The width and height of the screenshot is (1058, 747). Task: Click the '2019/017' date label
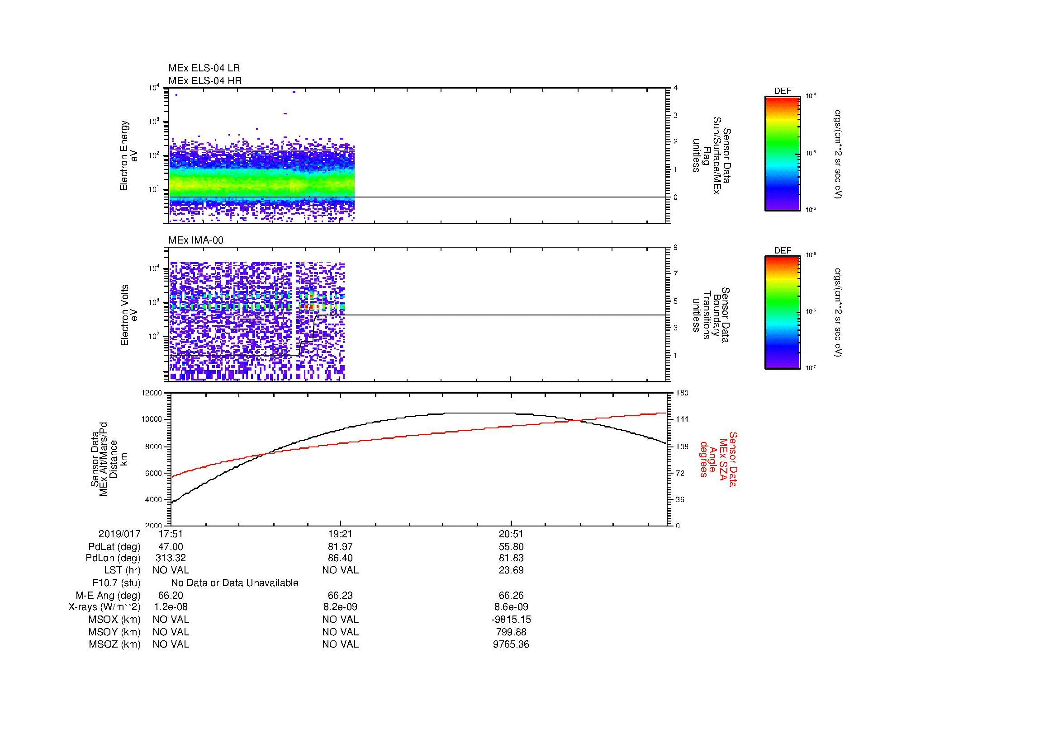click(119, 534)
